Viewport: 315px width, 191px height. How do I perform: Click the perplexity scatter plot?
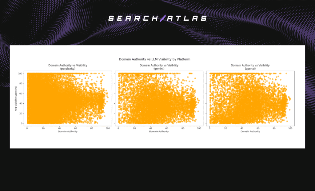pyautogui.click(x=67, y=98)
